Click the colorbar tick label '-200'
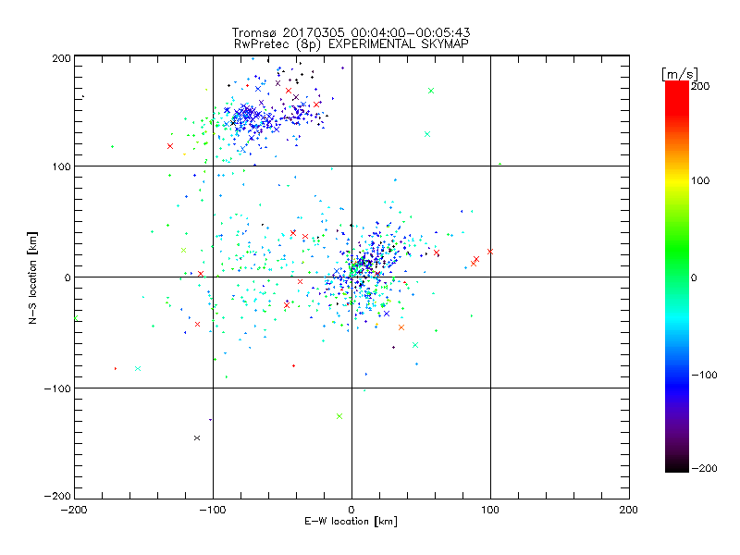The image size is (740, 555). (705, 468)
